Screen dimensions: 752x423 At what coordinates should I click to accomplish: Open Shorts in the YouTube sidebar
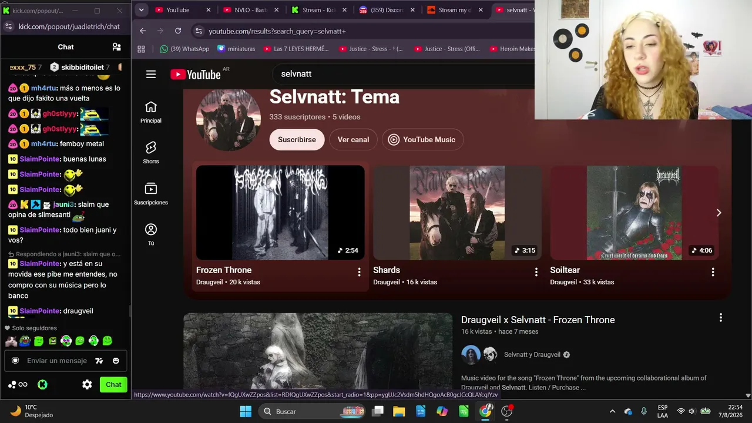click(151, 153)
